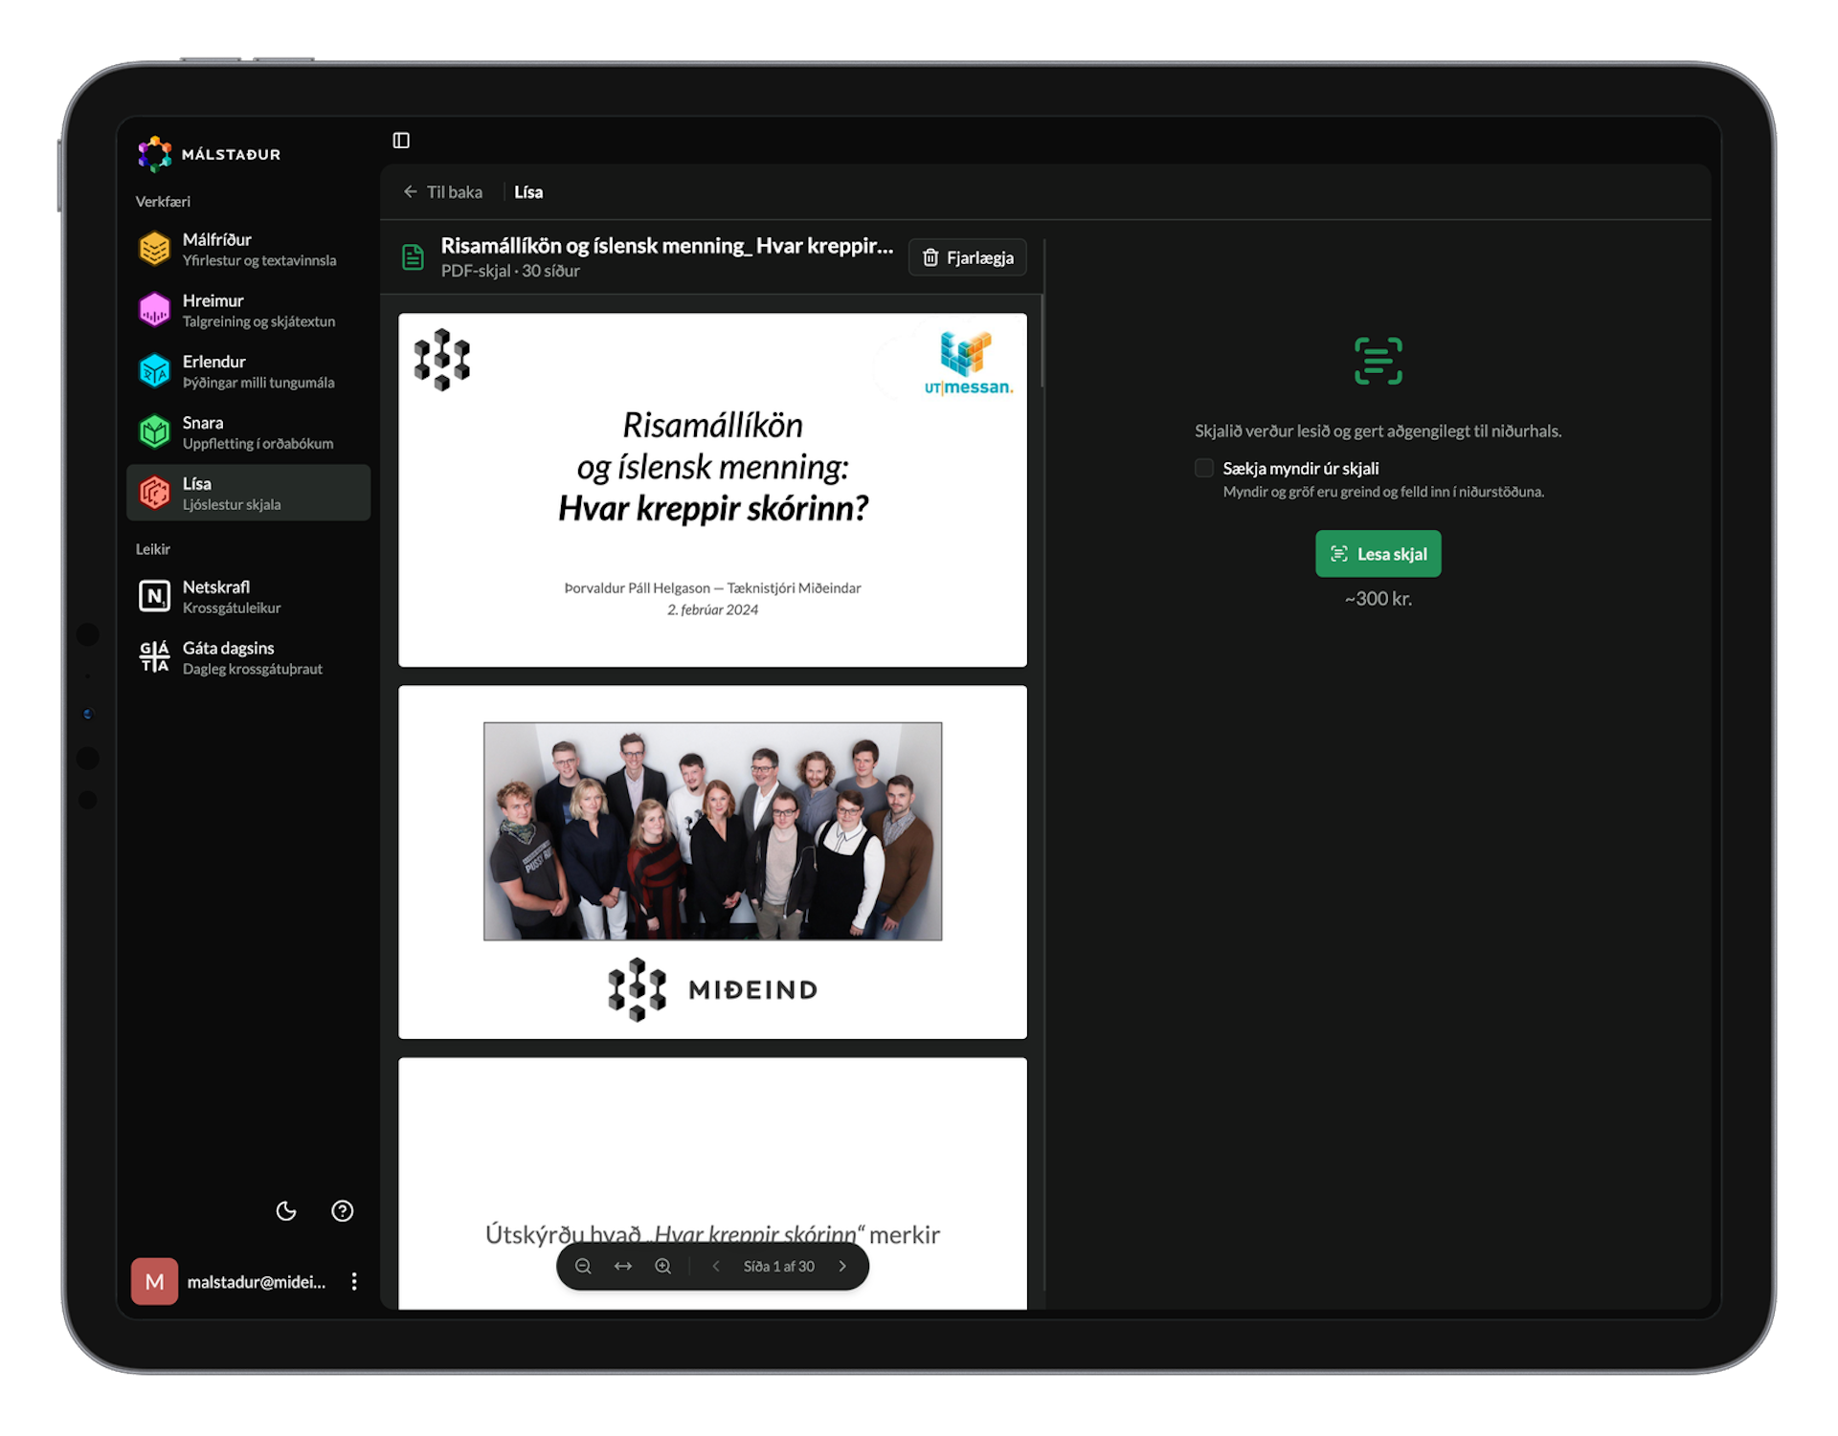
Task: Click the Gáta dagsins grid icon
Action: point(154,657)
